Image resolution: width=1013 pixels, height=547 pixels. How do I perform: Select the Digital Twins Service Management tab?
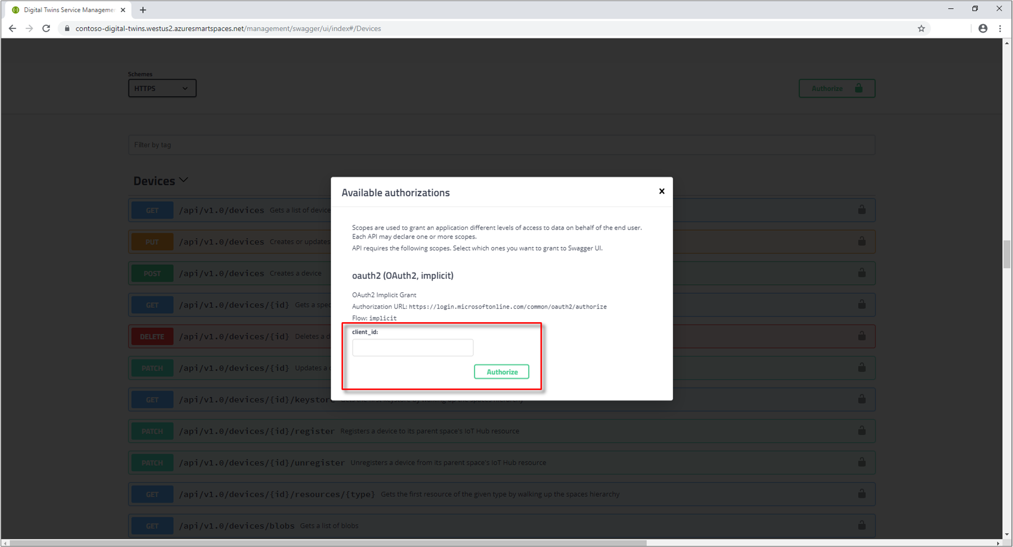(x=68, y=9)
